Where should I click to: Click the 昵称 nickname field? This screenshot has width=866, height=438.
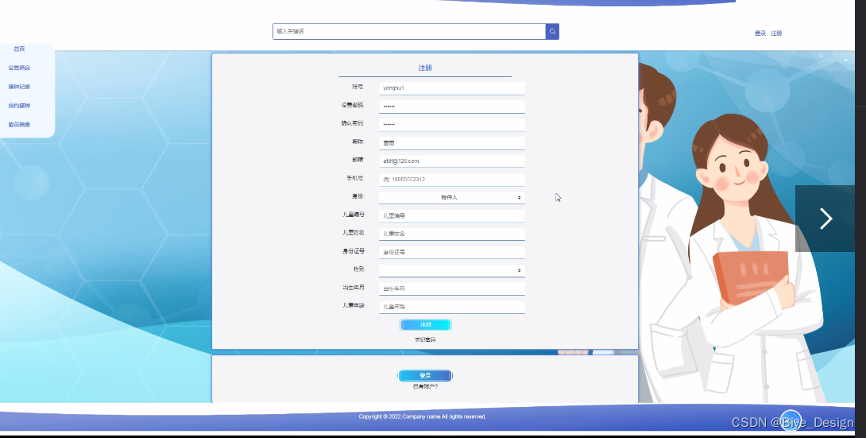point(452,143)
